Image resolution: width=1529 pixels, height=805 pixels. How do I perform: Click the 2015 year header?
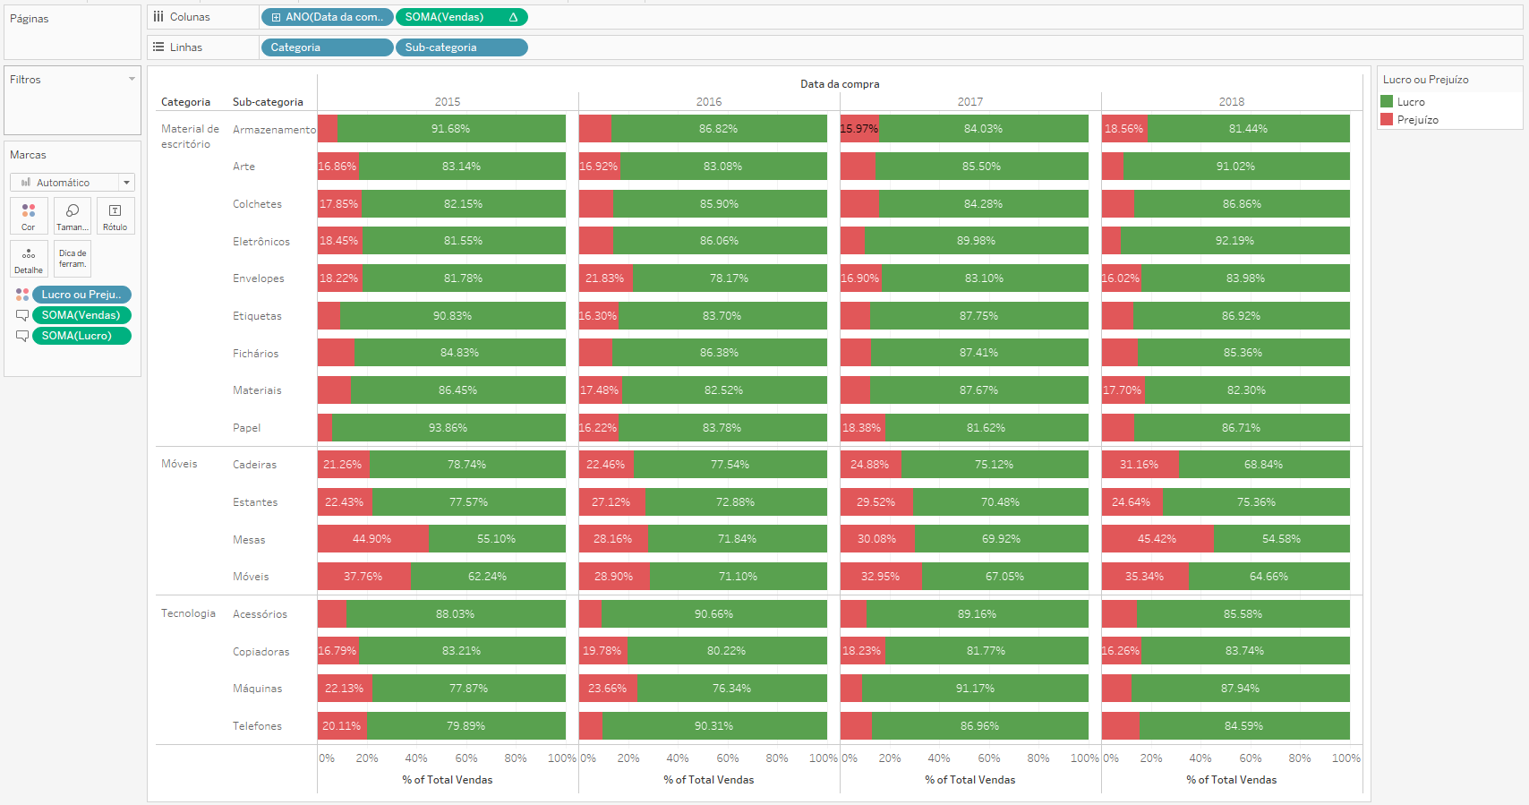[x=448, y=102]
